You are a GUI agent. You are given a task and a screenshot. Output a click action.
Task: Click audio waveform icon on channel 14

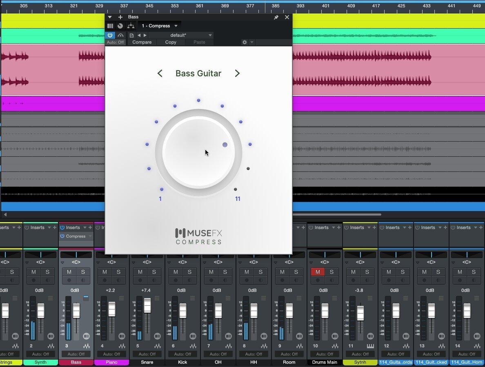click(x=477, y=346)
